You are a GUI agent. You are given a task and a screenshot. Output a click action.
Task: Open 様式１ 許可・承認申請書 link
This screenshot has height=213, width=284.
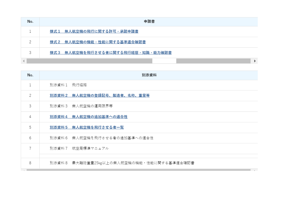[94, 32]
